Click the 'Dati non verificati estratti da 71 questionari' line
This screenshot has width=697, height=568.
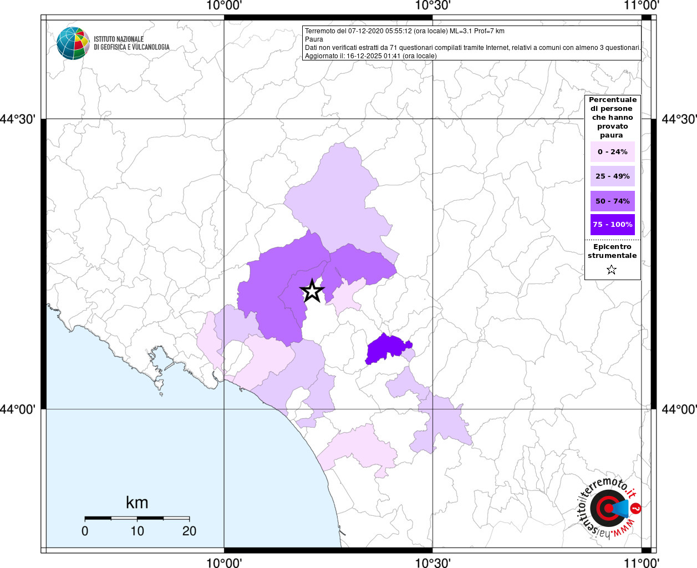[473, 48]
